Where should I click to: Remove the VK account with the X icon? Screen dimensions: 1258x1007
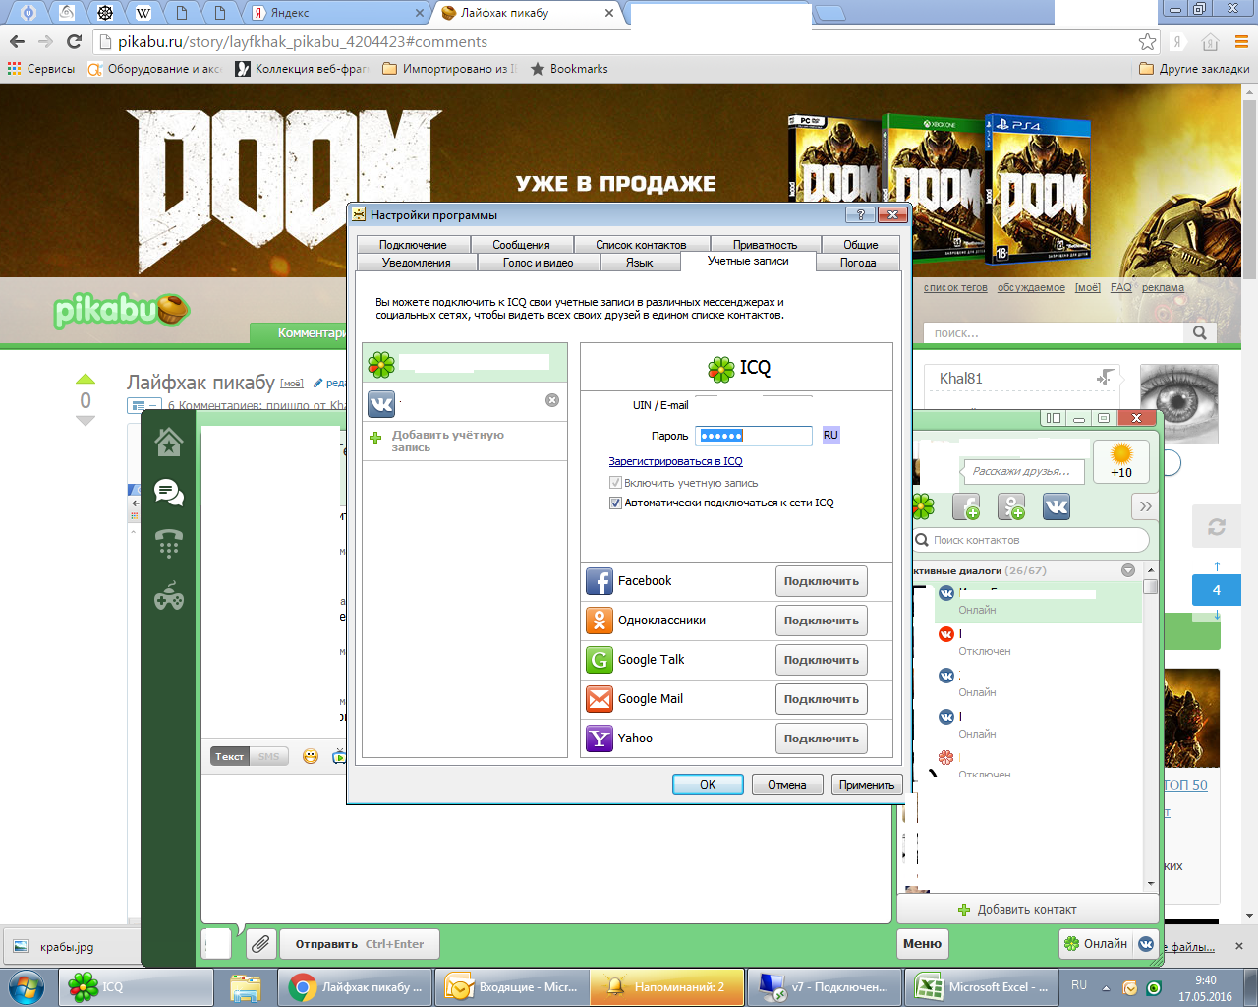coord(552,400)
